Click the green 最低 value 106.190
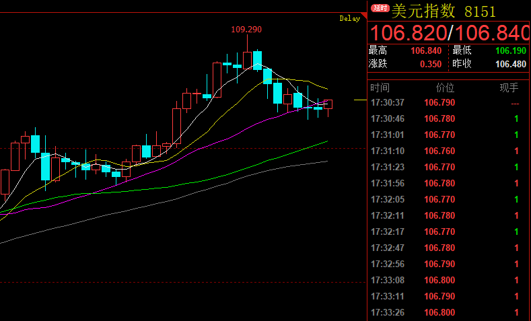This screenshot has width=531, height=321. [x=510, y=51]
